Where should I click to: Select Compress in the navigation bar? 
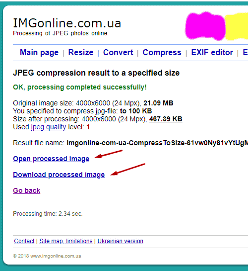(x=162, y=53)
